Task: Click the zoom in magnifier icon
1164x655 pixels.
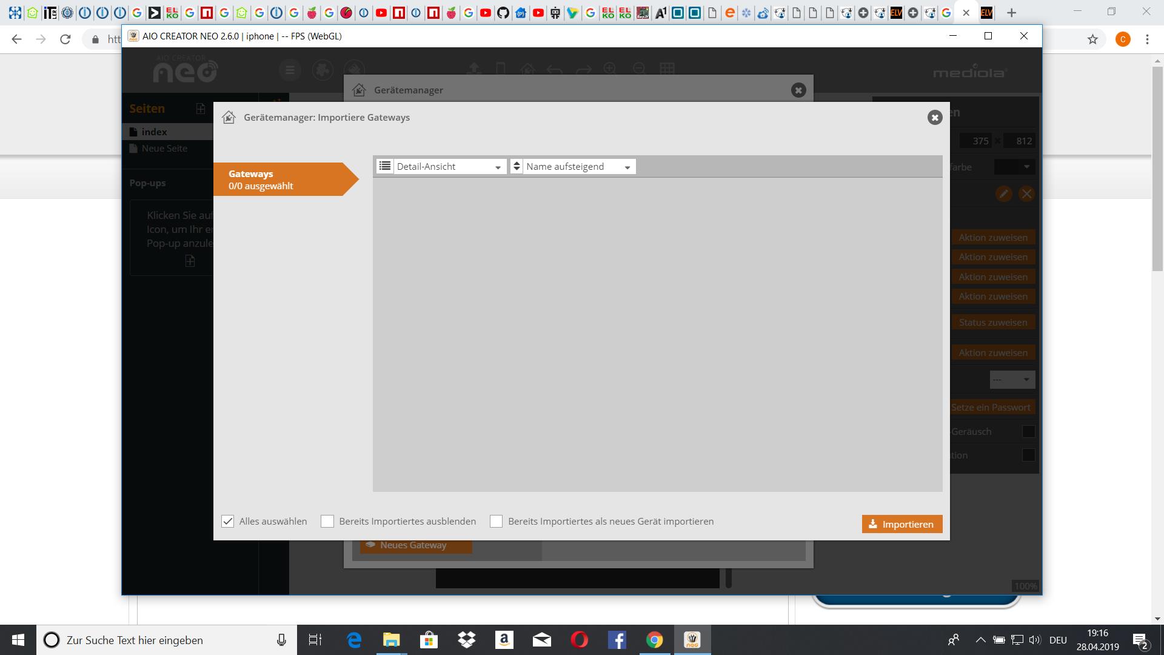Action: [x=610, y=69]
